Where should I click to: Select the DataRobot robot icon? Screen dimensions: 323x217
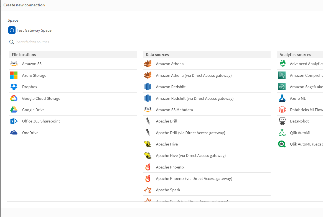[282, 121]
